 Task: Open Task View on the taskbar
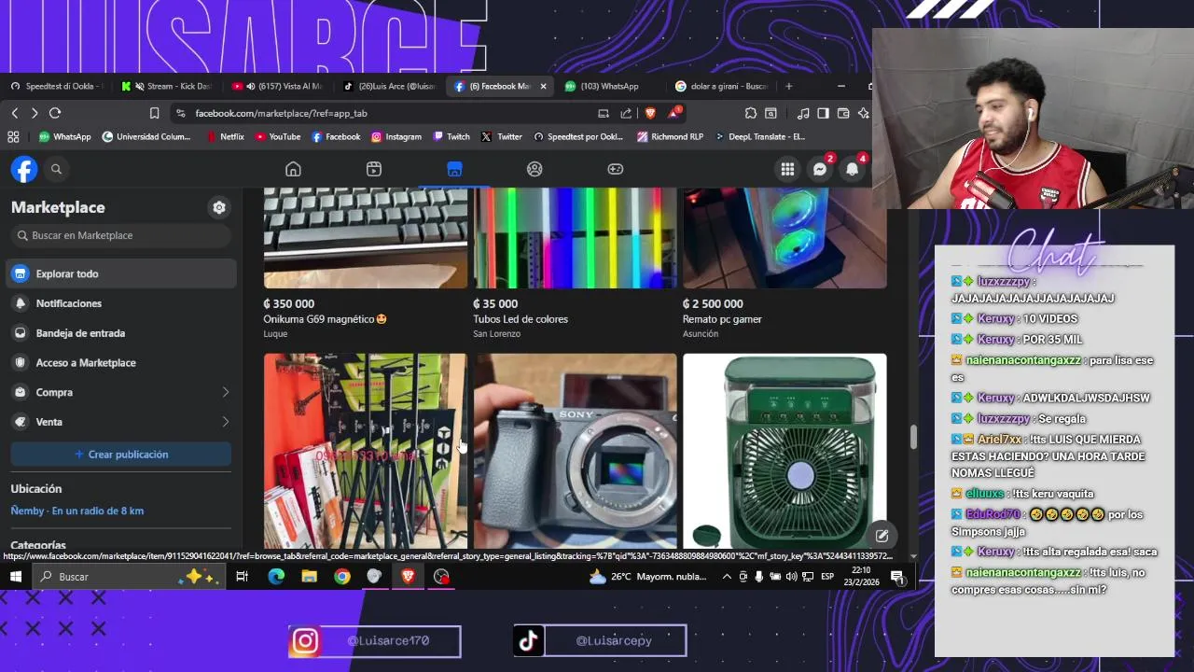tap(242, 577)
